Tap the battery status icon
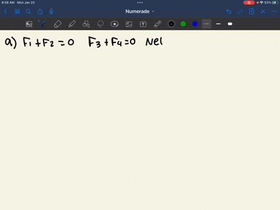The image size is (280, 210). (275, 2)
